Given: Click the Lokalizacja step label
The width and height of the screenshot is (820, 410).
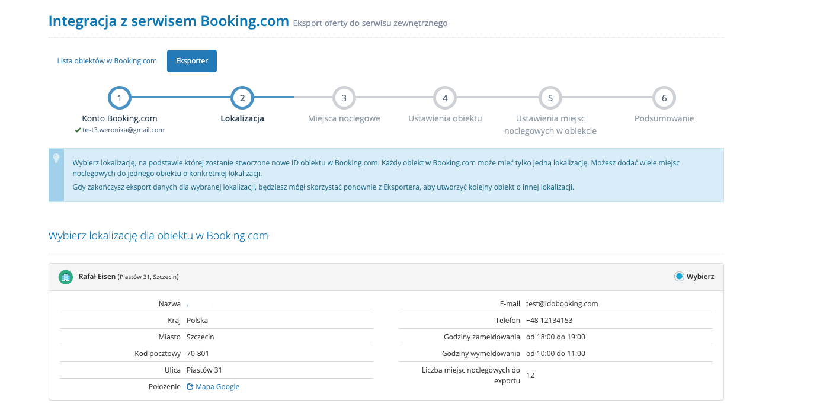Looking at the screenshot, I should tap(242, 118).
